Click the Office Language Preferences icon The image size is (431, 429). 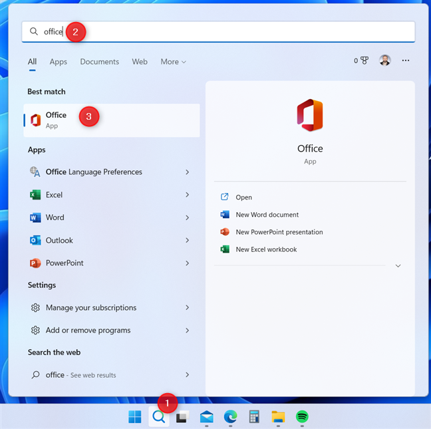pos(35,172)
